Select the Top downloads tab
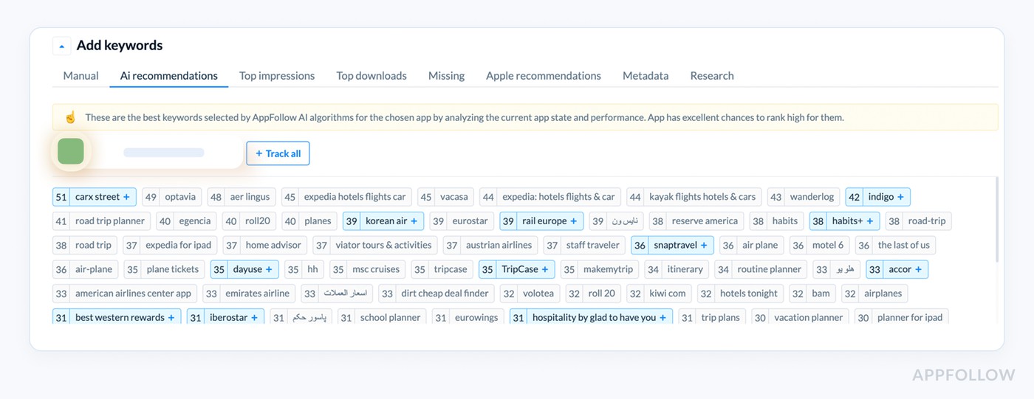 (372, 75)
